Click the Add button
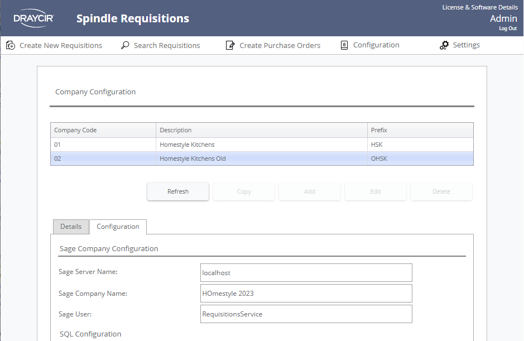The image size is (524, 341). [310, 191]
